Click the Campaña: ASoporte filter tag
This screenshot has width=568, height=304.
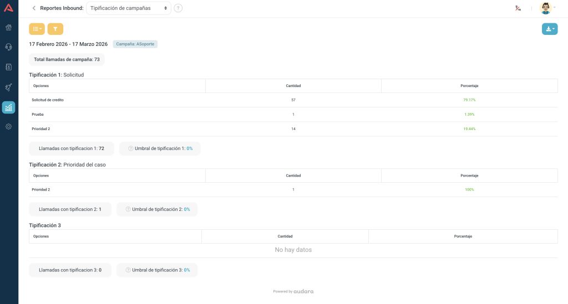(x=136, y=44)
